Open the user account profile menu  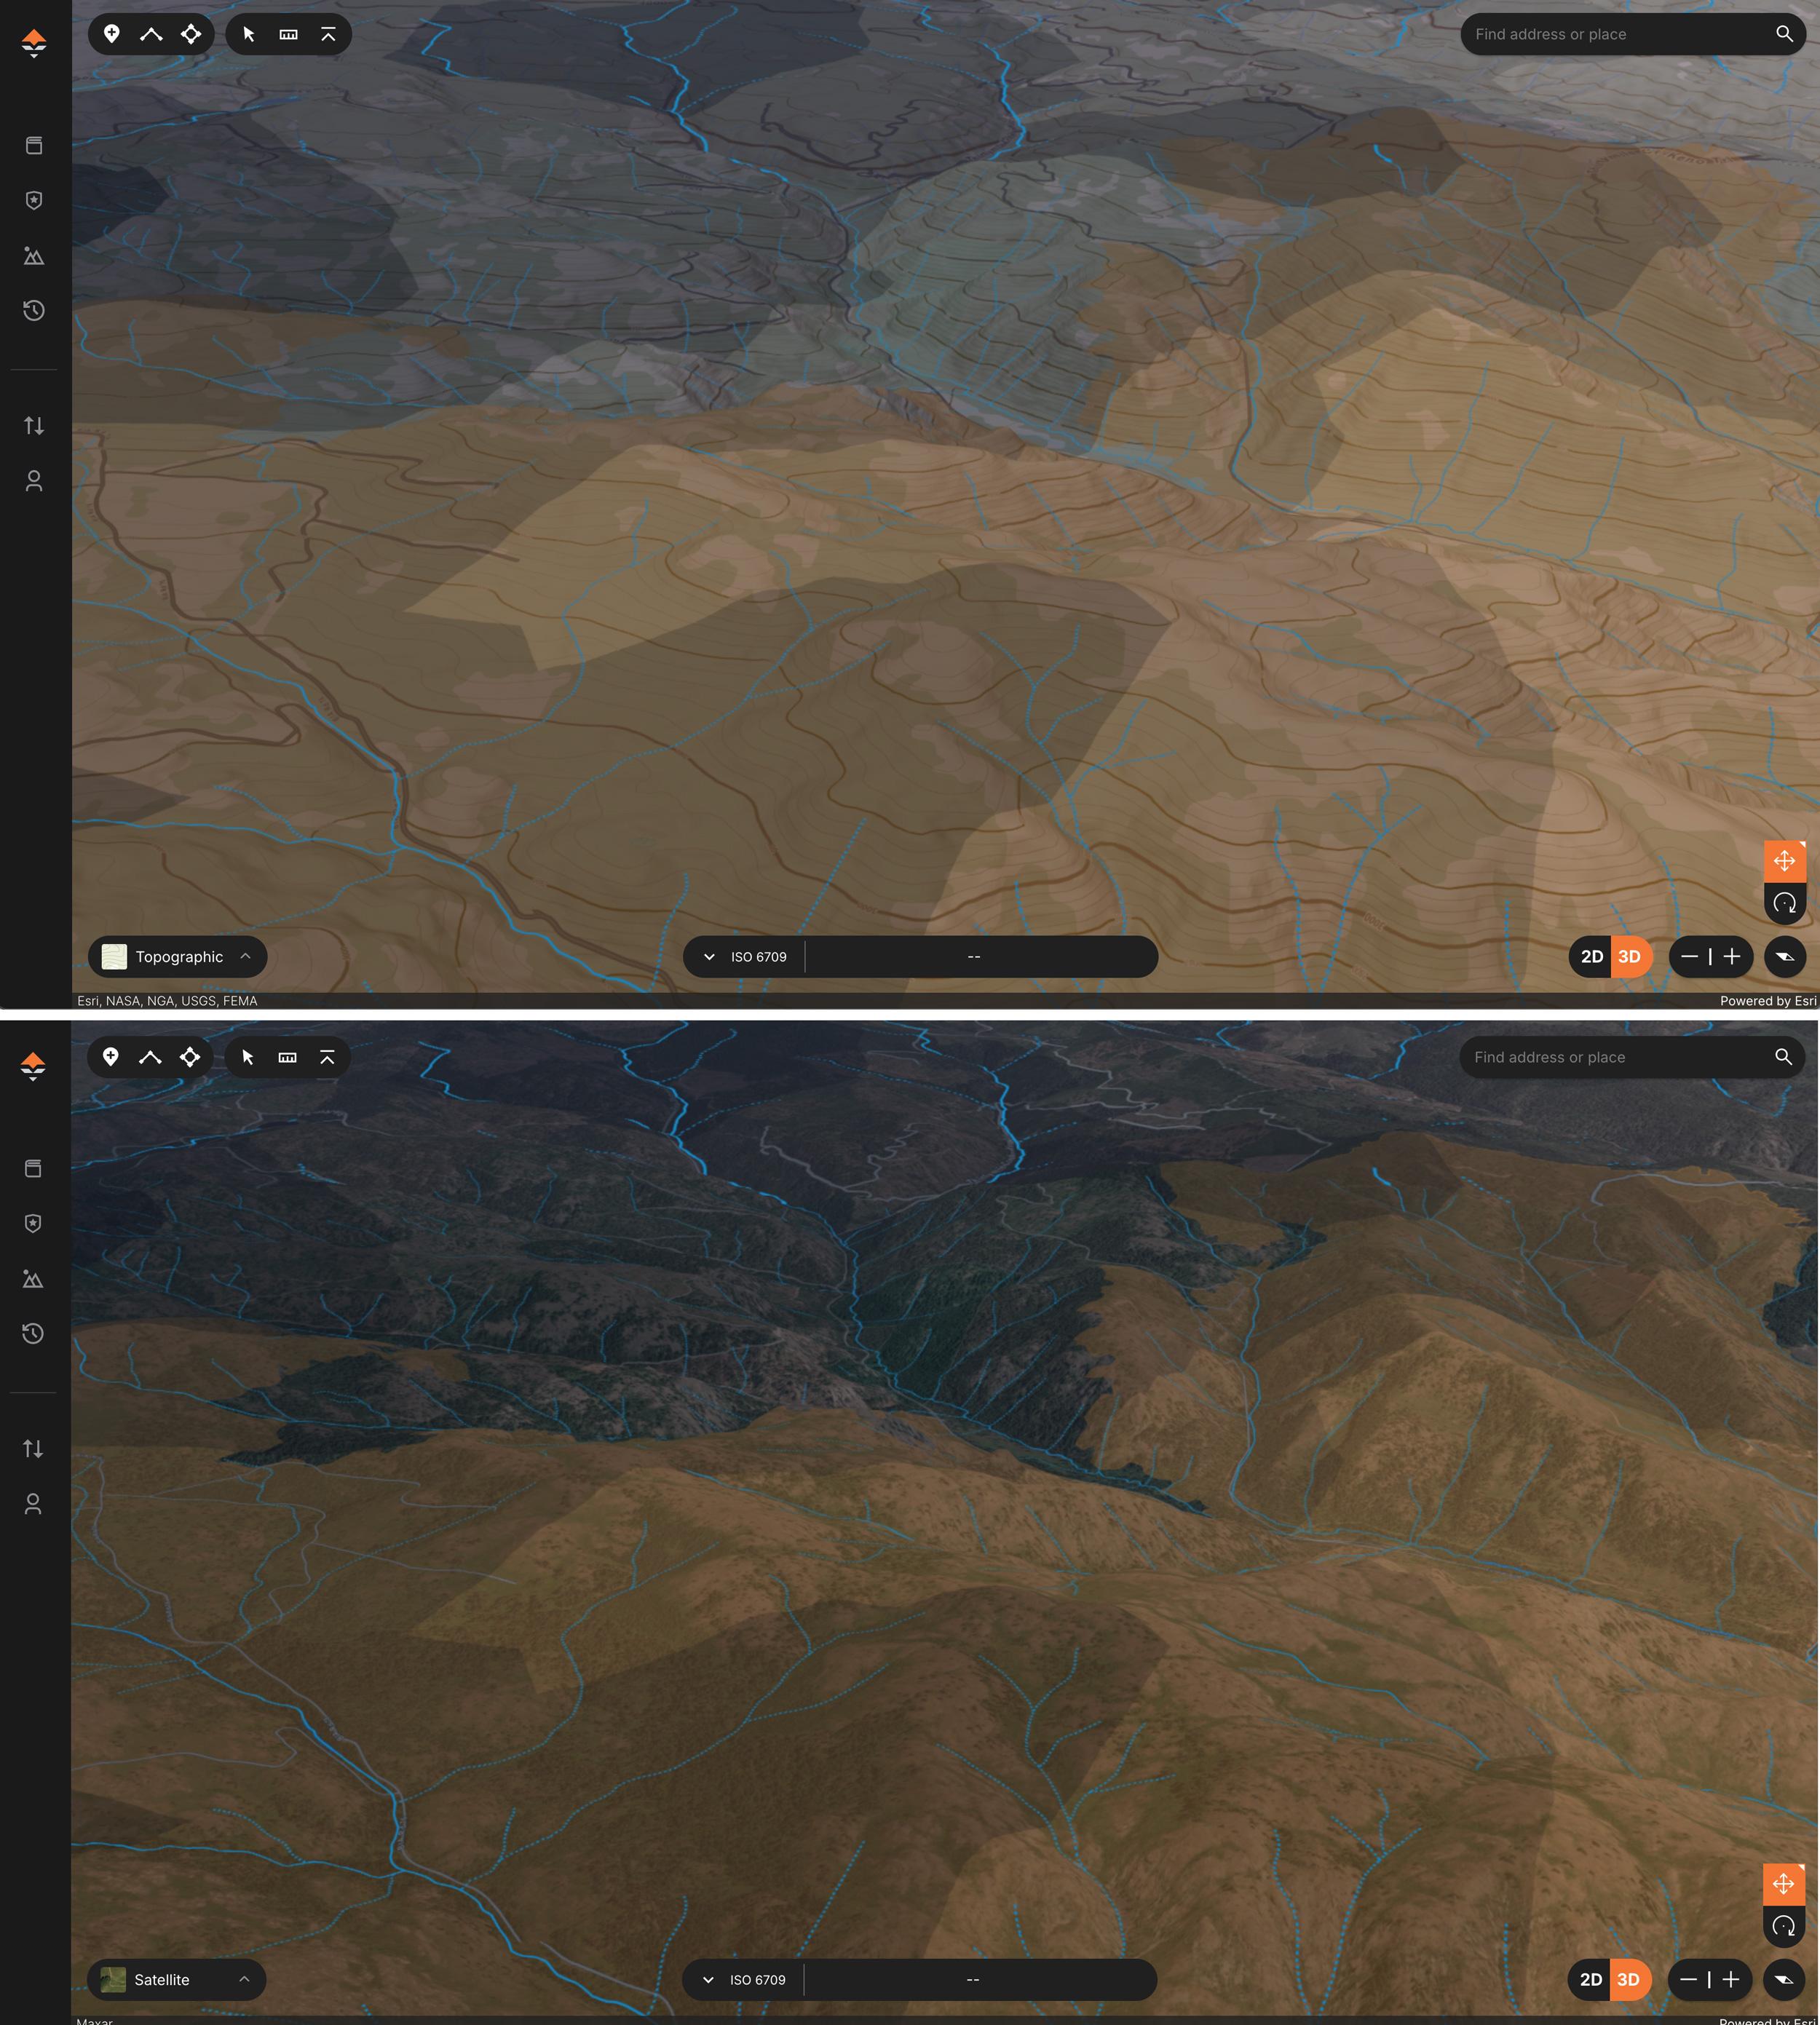[34, 481]
